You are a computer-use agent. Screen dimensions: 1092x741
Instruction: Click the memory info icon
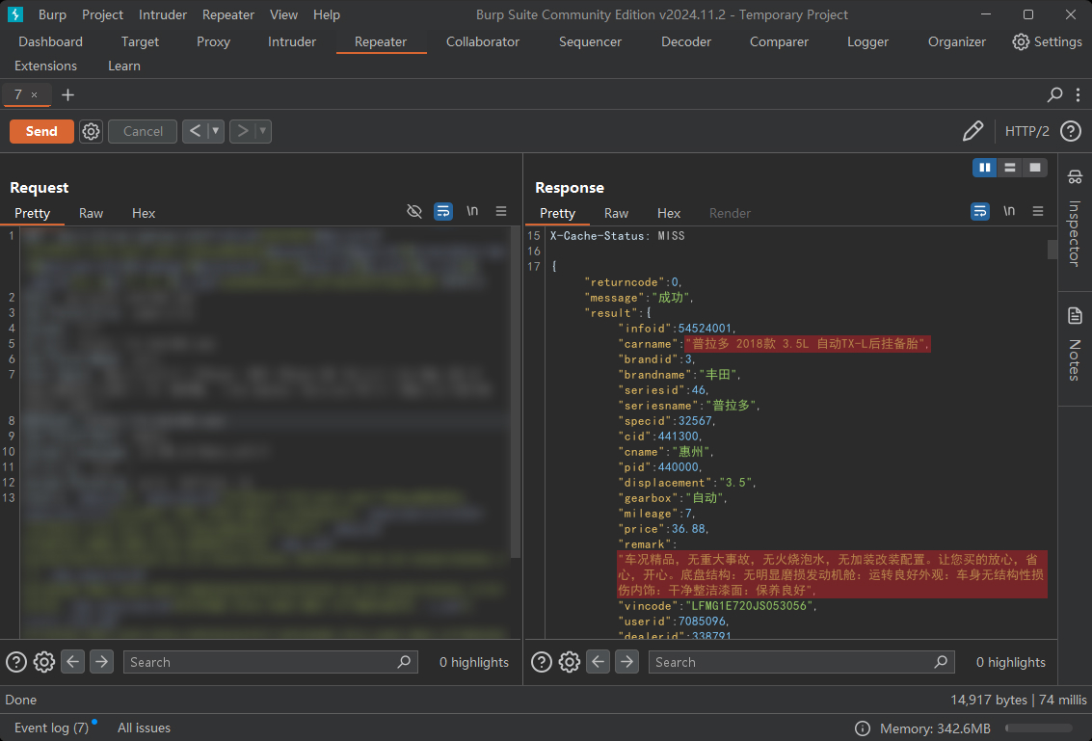(x=863, y=728)
